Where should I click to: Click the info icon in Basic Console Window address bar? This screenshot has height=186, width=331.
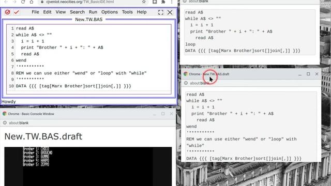click(x=5, y=123)
